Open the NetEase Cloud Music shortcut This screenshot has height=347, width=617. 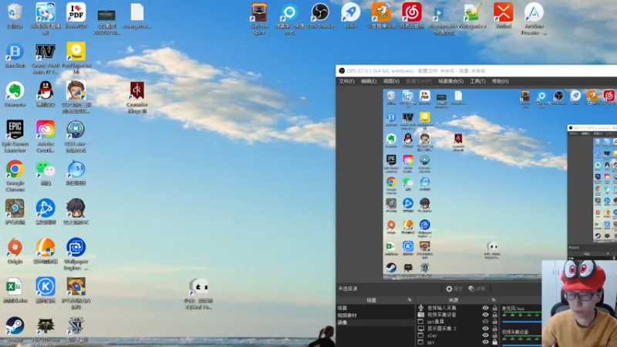(412, 15)
